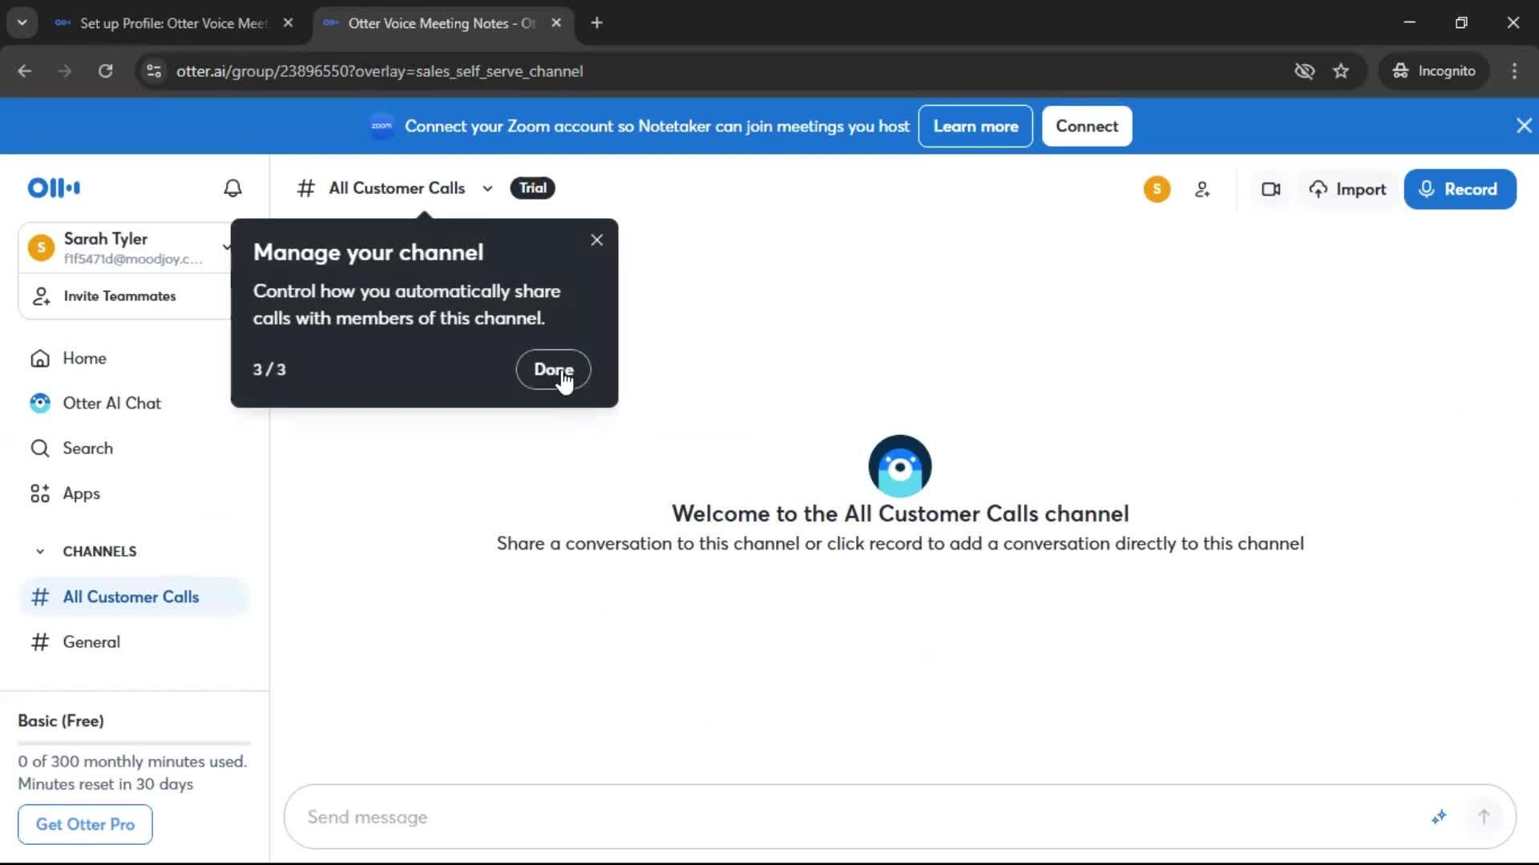Click the orange S member avatar
The width and height of the screenshot is (1539, 865).
(x=1157, y=189)
